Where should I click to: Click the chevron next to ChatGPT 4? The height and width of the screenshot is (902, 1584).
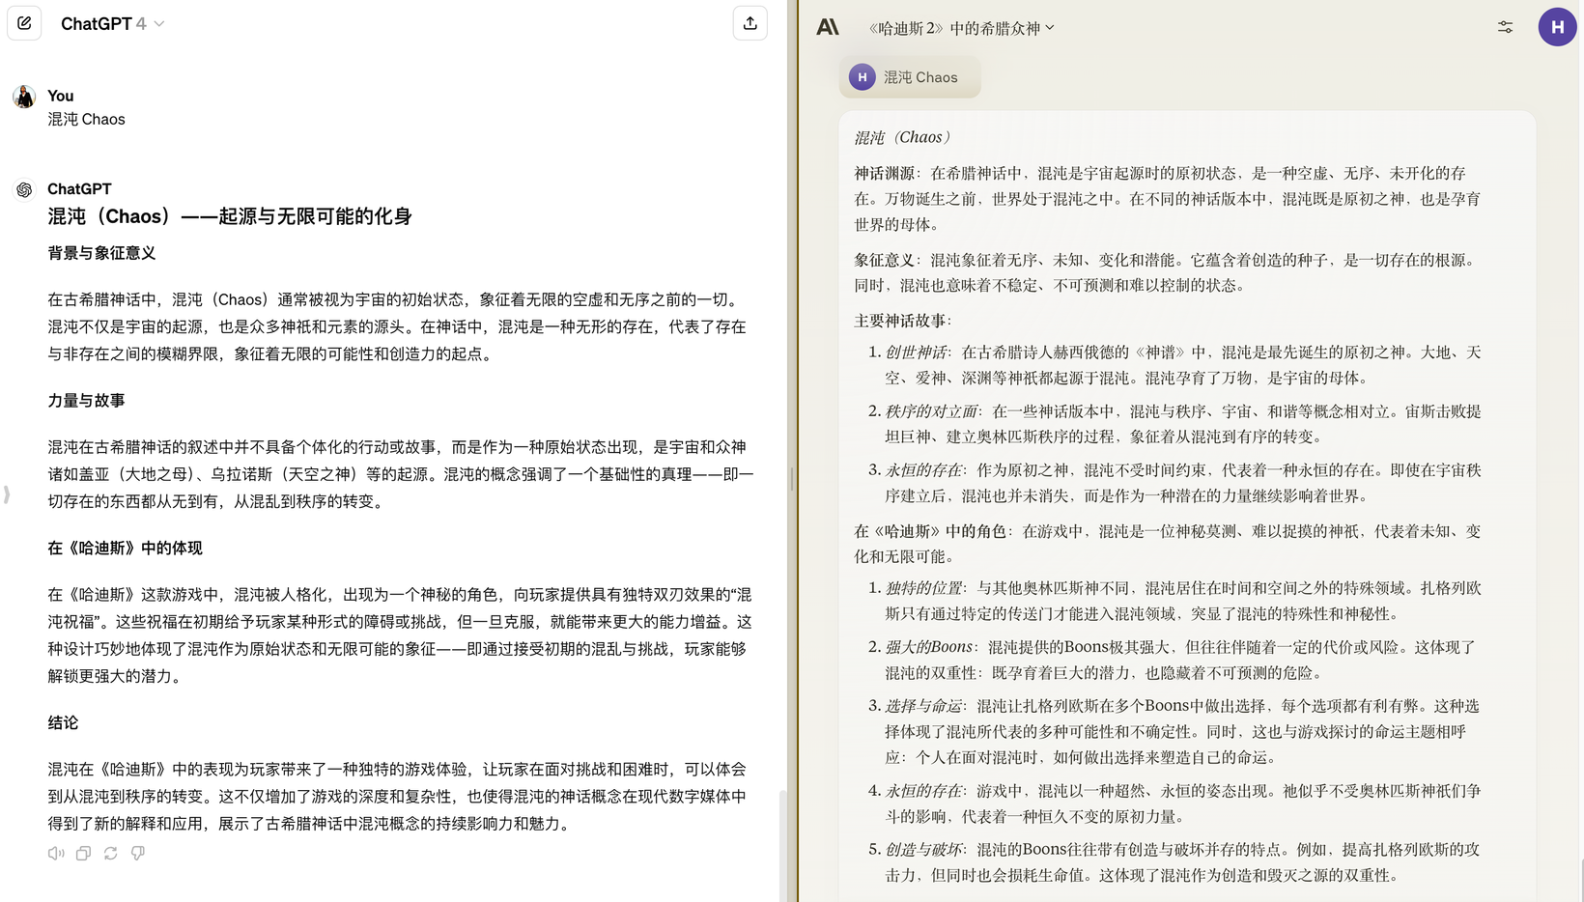[x=159, y=24]
